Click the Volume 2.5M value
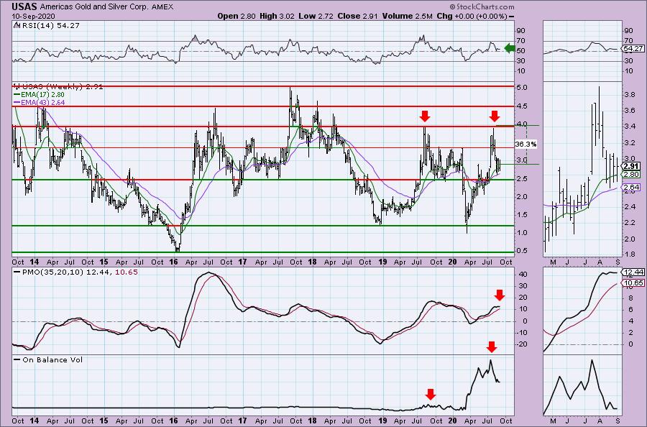 tap(408, 16)
